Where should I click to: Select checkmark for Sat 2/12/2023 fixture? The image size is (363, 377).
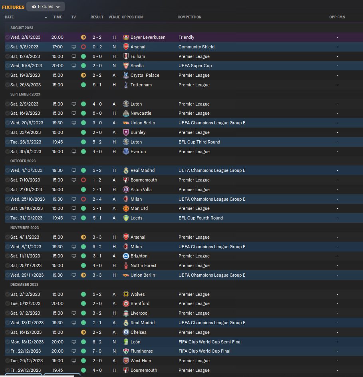coord(8,294)
